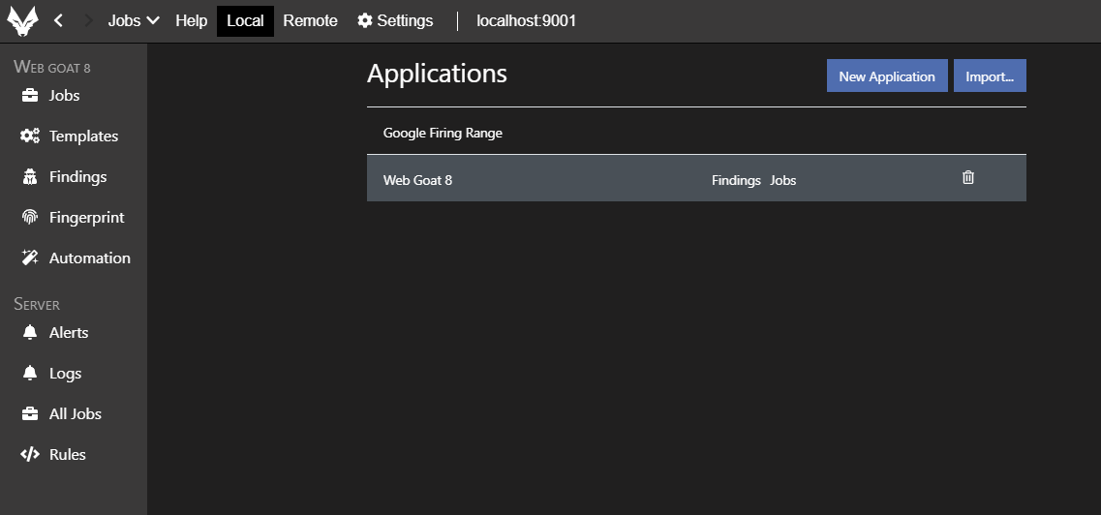Screen dimensions: 1101x515
Task: Click the Settings gear icon
Action: [364, 21]
